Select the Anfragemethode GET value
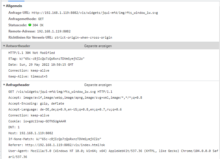The width and height of the screenshot is (220, 159). coord(41,19)
